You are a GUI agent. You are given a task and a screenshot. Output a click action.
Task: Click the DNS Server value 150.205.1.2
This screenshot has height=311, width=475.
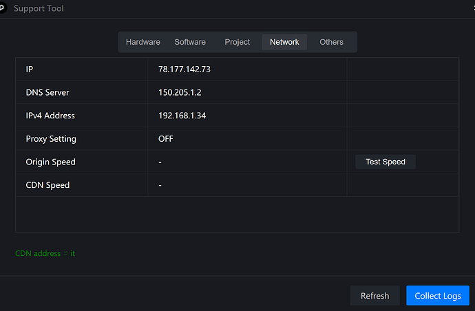coord(180,92)
